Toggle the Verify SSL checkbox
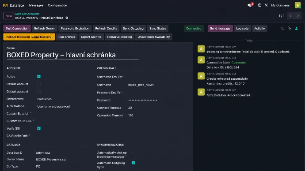This screenshot has width=305, height=171. [39, 128]
